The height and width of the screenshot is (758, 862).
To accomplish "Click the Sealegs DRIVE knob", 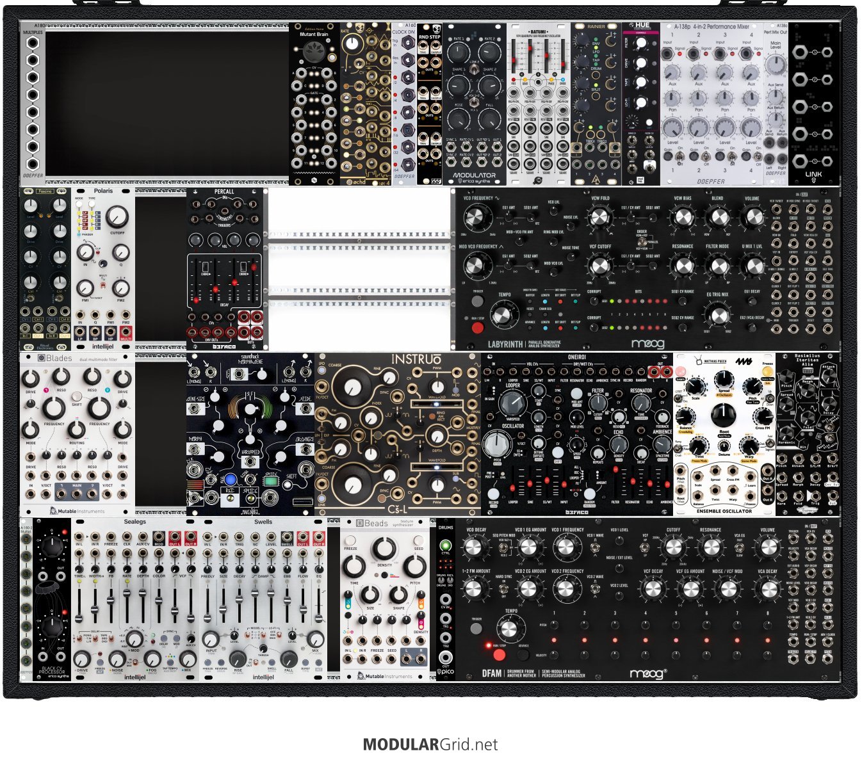I will (x=82, y=658).
